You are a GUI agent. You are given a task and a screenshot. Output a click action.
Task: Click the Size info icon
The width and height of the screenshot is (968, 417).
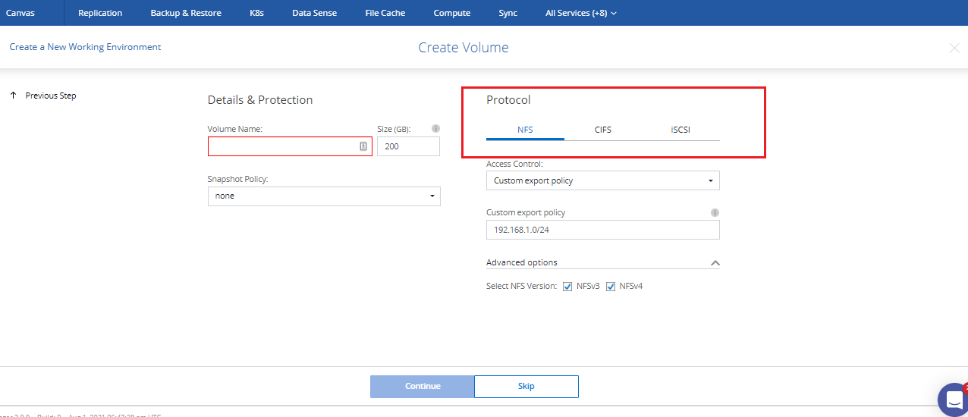pos(435,129)
